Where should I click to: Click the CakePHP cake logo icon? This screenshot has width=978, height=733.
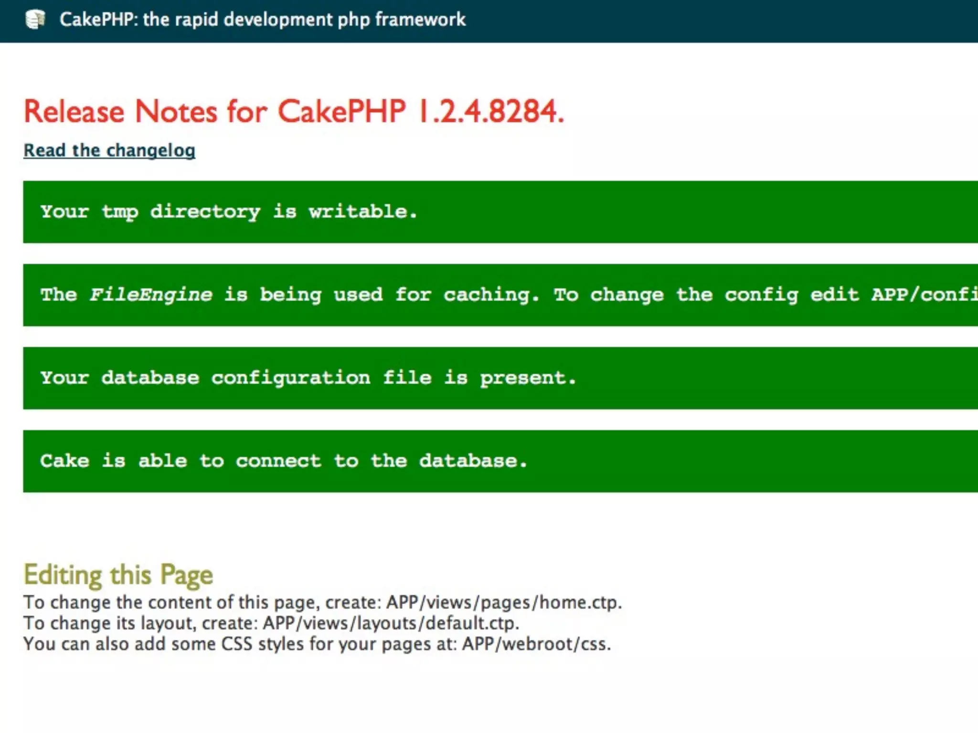point(35,20)
